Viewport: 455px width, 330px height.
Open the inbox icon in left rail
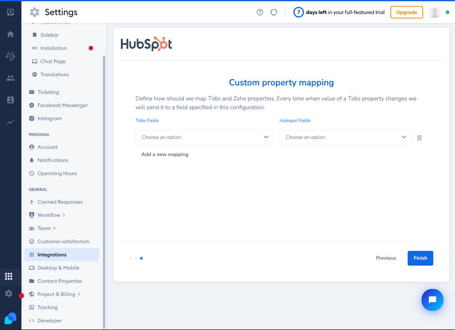tap(10, 12)
